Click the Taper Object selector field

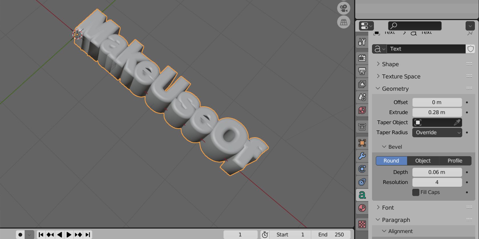[x=437, y=122]
